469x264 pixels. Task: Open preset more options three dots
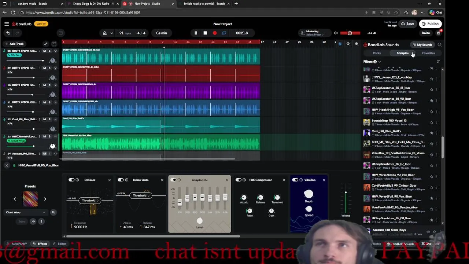pyautogui.click(x=41, y=221)
